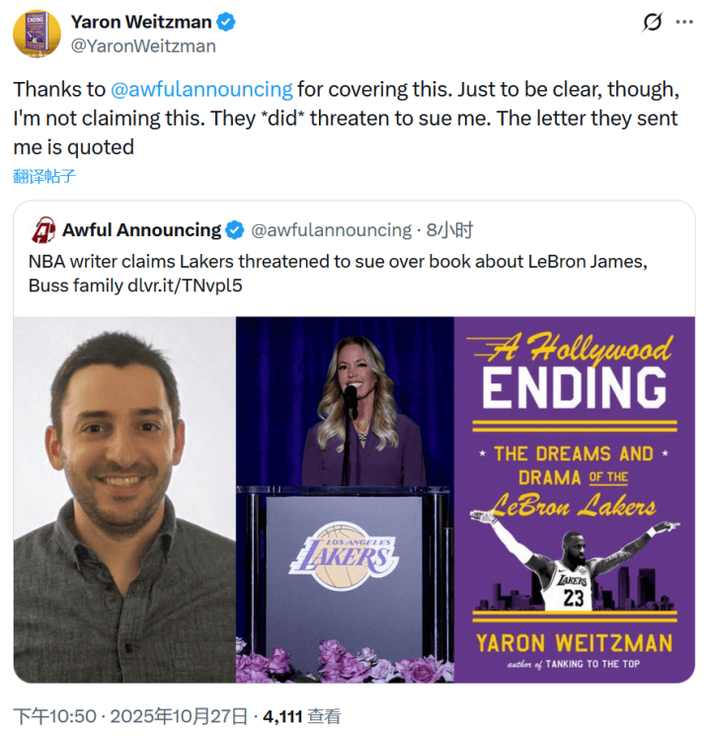Open the three-dot more options menu

click(684, 22)
